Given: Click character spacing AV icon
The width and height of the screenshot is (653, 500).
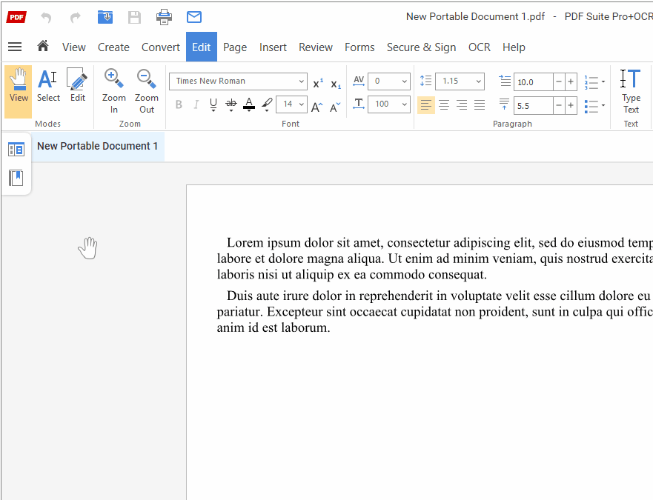Looking at the screenshot, I should [359, 81].
